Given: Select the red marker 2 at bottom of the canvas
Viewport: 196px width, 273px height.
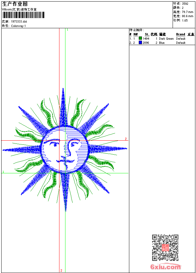Looking at the screenshot, I should pos(61,270).
